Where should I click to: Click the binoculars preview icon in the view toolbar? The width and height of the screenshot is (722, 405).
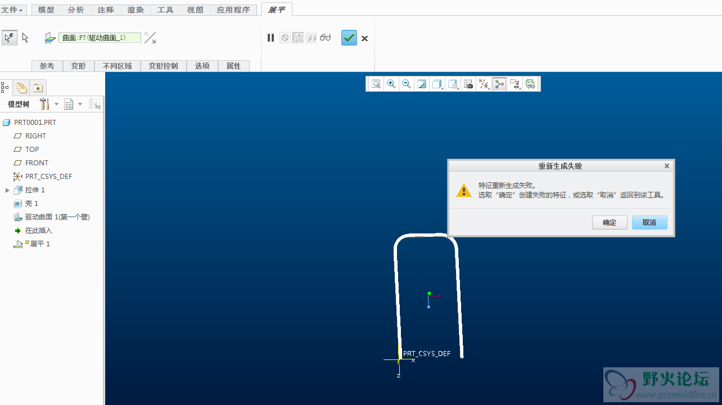[x=530, y=84]
